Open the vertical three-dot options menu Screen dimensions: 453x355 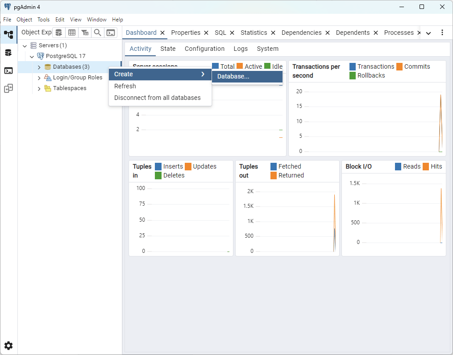coord(442,33)
